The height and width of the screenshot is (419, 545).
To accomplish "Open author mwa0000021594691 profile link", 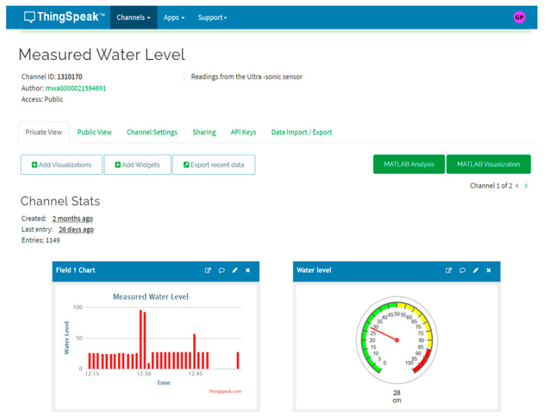I will 75,89.
